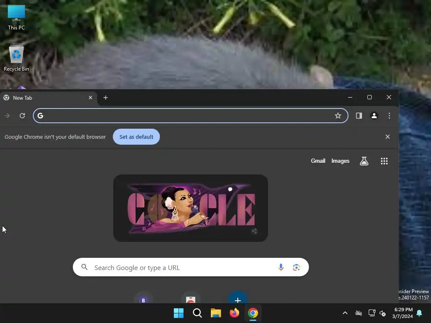431x323 pixels.
Task: Click the cloud sync tray icon
Action: click(x=359, y=313)
